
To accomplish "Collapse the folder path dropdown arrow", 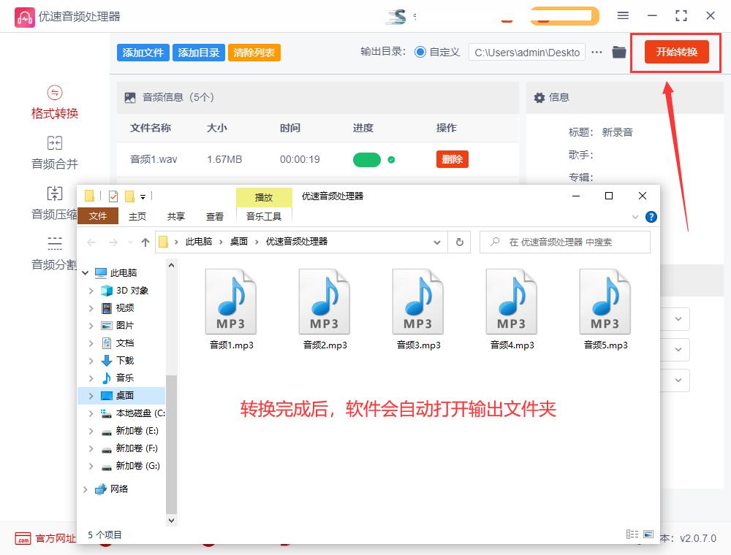I will [437, 242].
